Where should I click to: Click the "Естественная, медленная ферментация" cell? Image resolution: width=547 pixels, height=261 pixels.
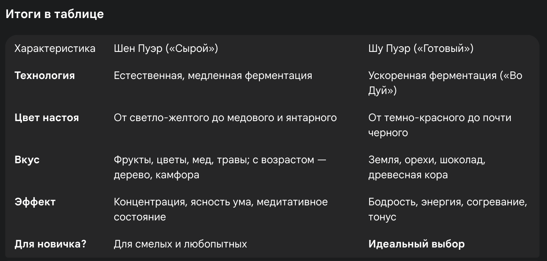pos(213,76)
